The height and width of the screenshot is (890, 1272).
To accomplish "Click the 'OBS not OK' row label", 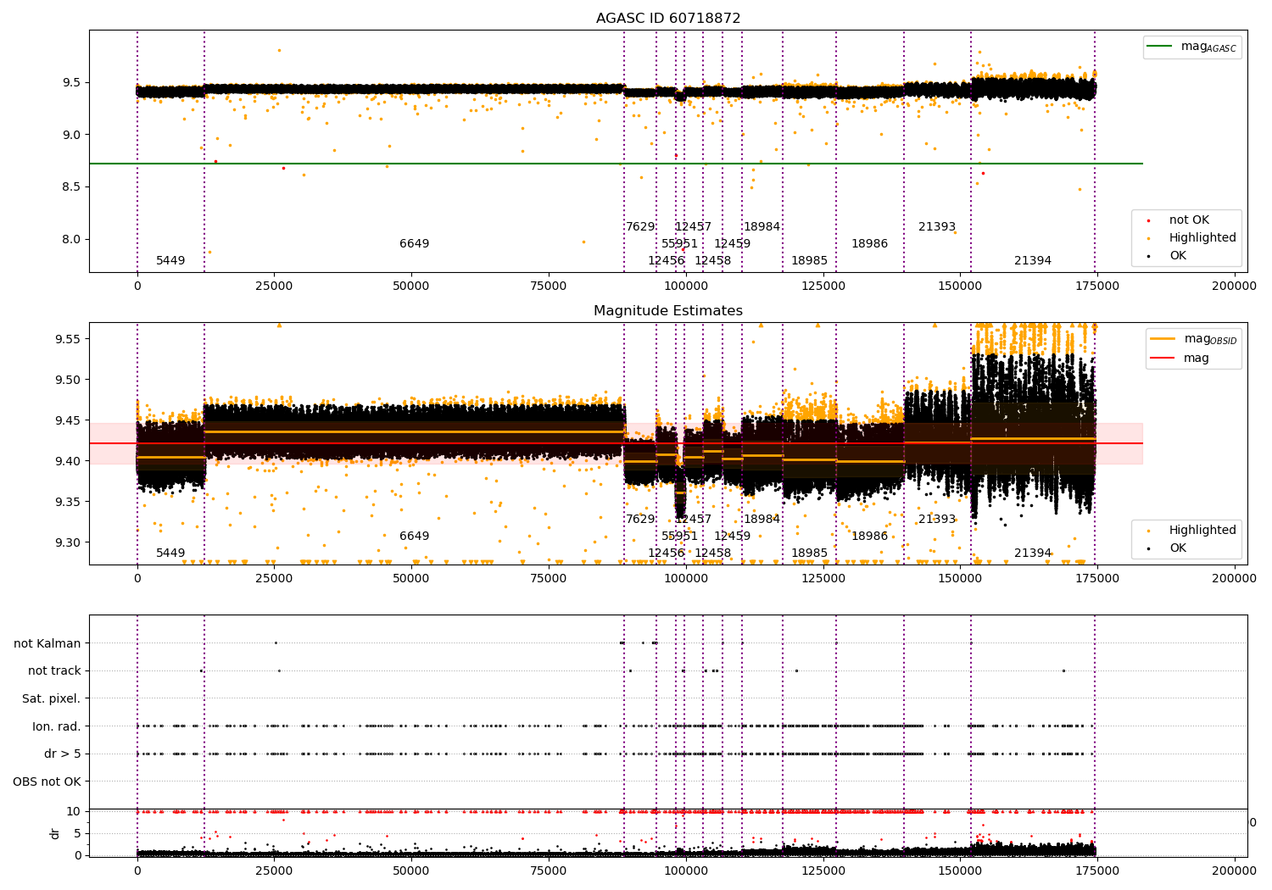I will 47,782.
